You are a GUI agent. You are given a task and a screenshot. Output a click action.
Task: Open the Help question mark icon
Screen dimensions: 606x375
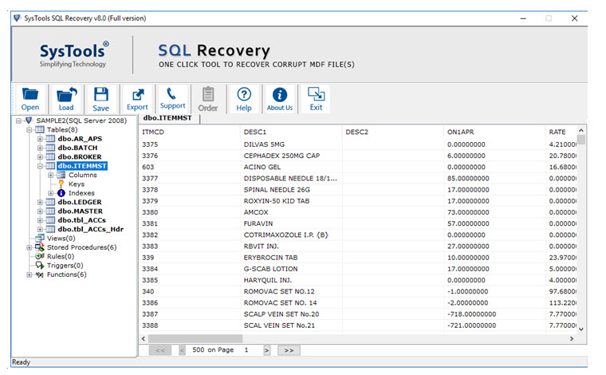(x=244, y=99)
